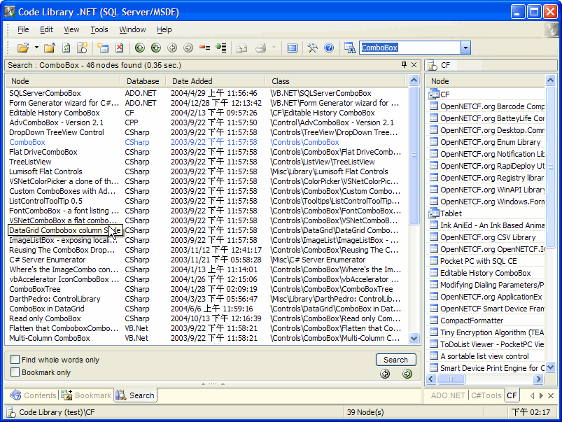The height and width of the screenshot is (422, 562).
Task: Click the right tab-scroll arrow beside CF tab
Action: [x=541, y=395]
